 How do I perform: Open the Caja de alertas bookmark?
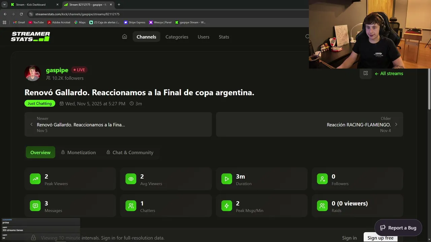104,23
